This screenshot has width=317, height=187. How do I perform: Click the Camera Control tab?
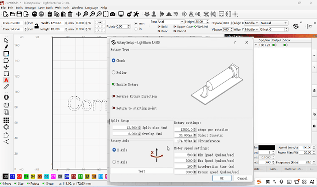[x=274, y=169]
